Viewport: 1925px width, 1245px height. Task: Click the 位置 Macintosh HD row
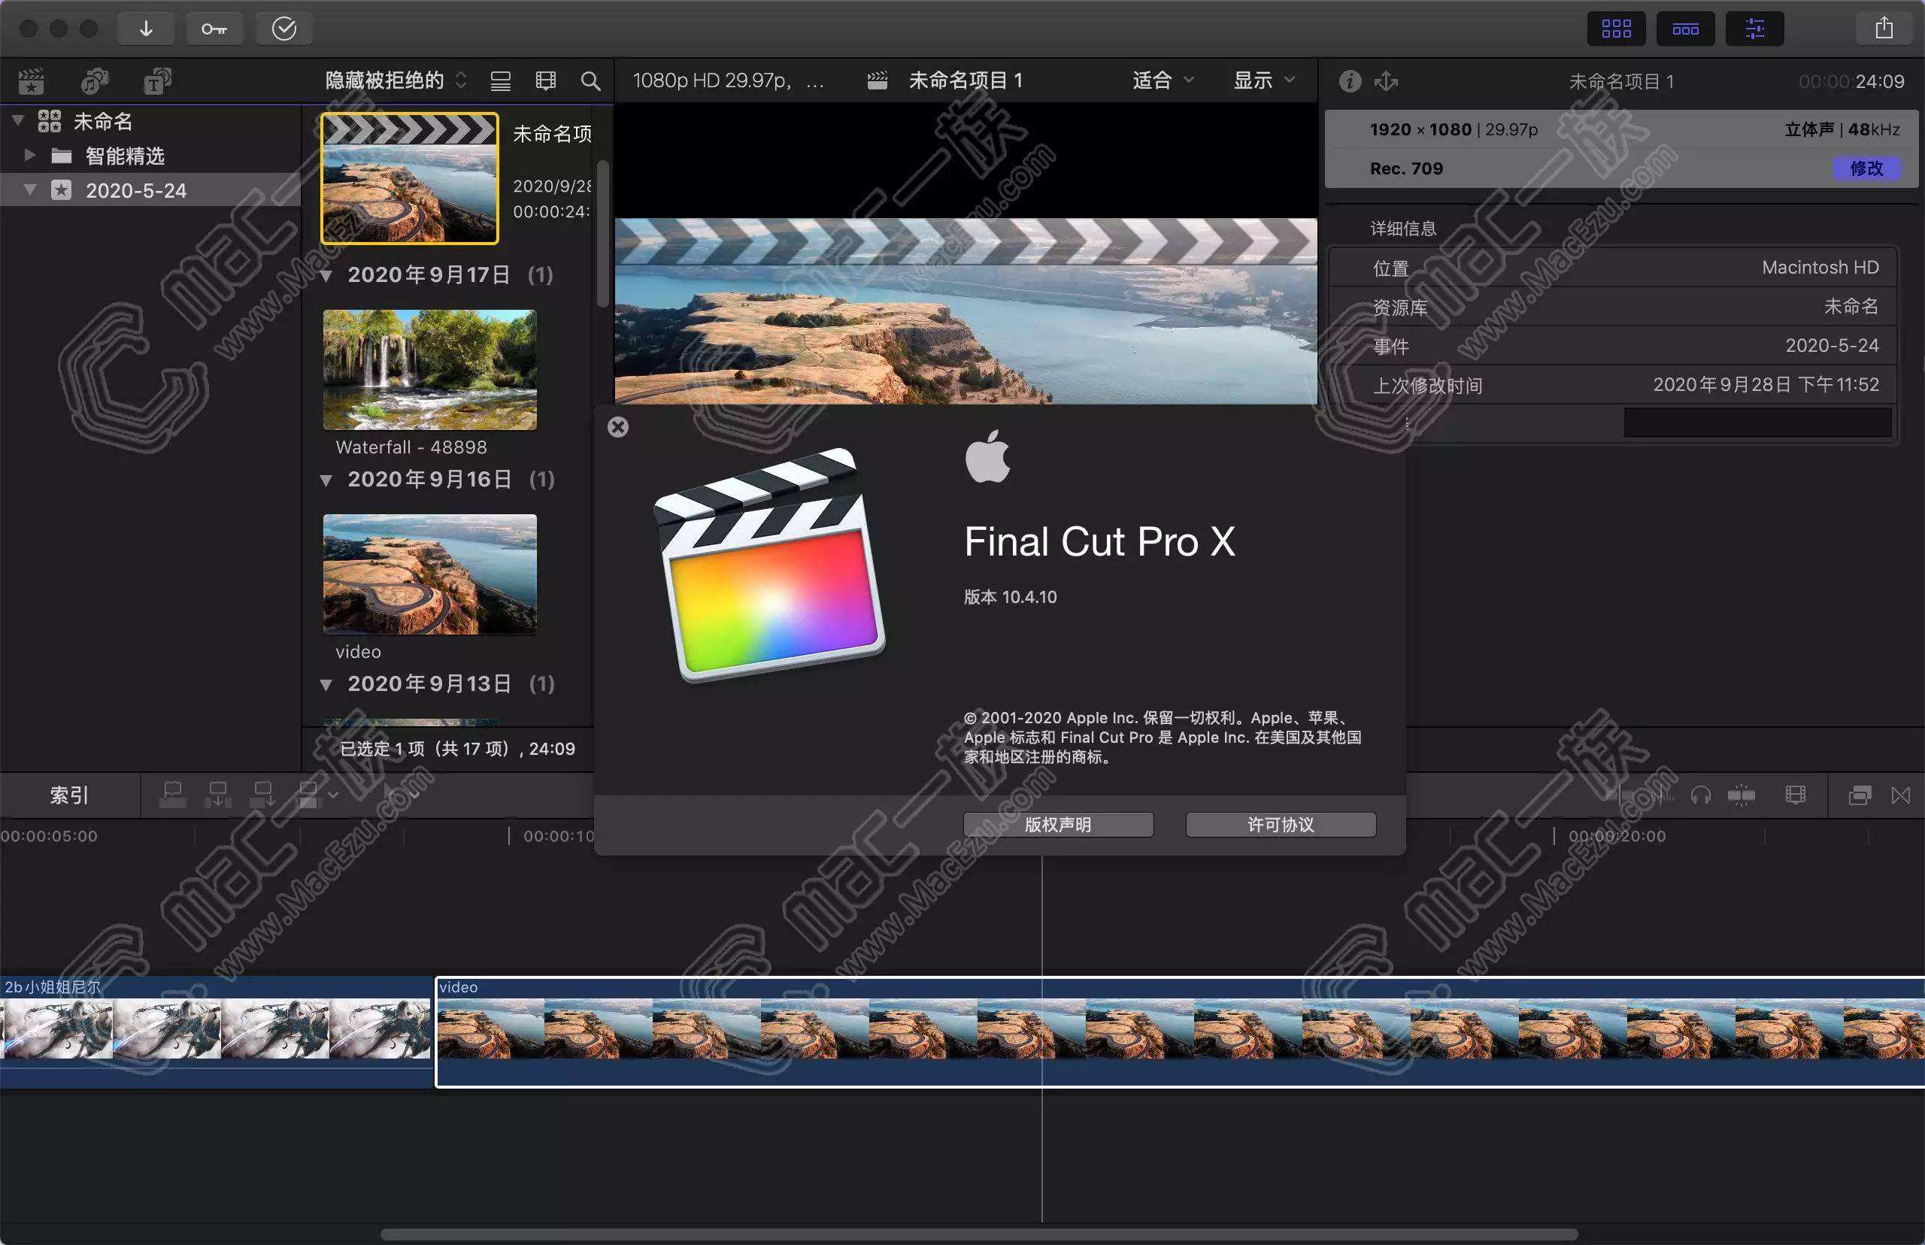pos(1613,268)
